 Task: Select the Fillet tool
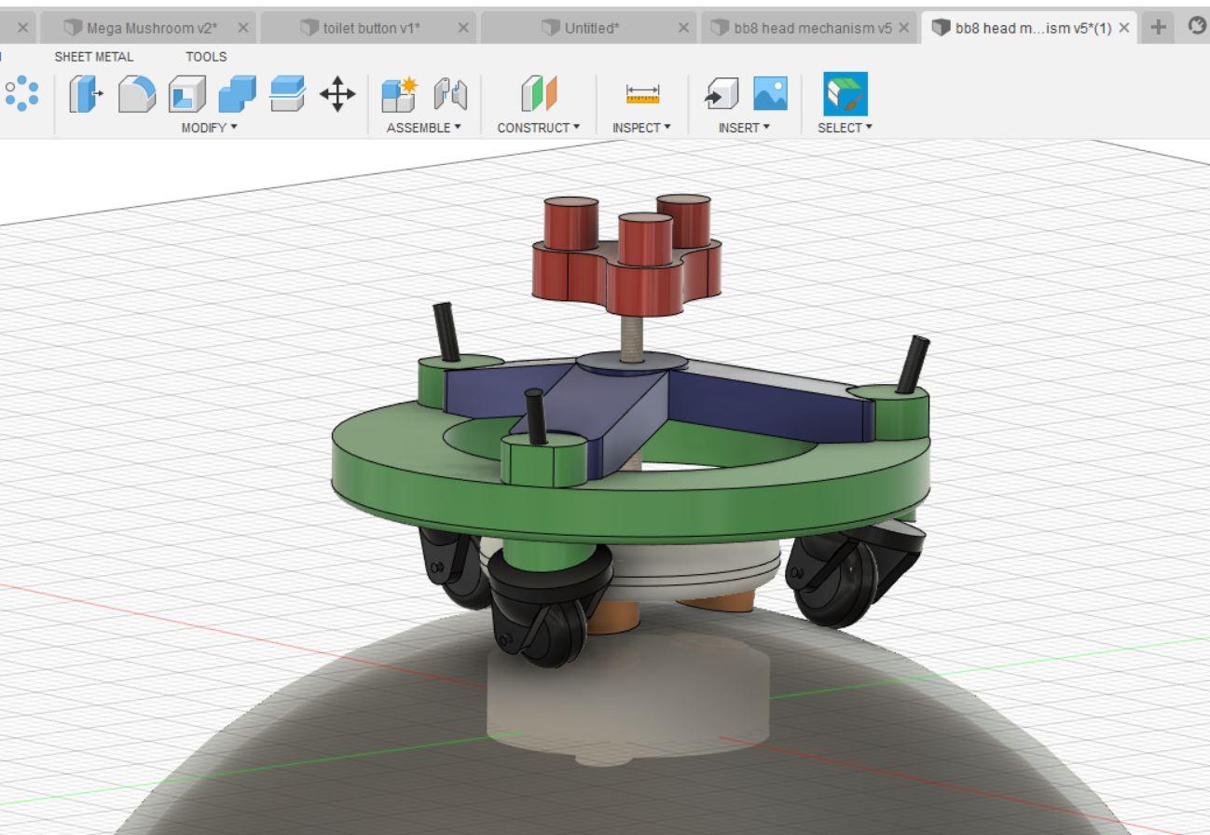point(138,95)
